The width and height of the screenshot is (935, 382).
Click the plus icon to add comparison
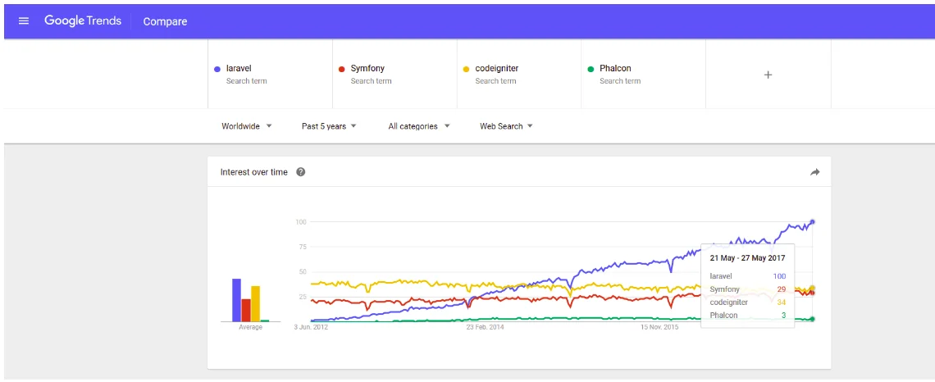768,75
